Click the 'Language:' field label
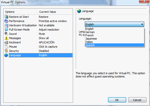This screenshot has height=106, width=150. pos(85,19)
